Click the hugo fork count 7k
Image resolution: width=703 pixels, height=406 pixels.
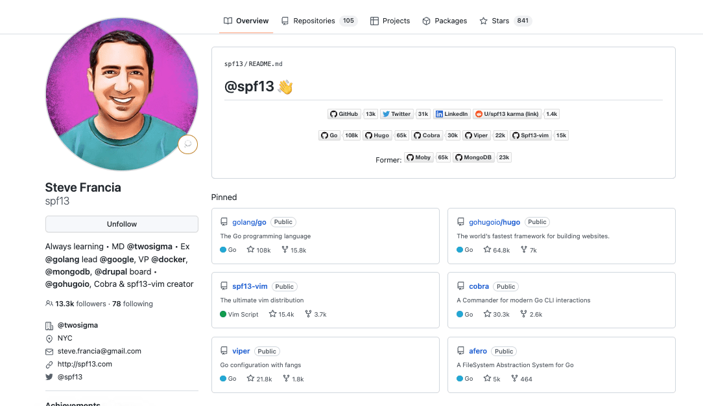point(529,250)
